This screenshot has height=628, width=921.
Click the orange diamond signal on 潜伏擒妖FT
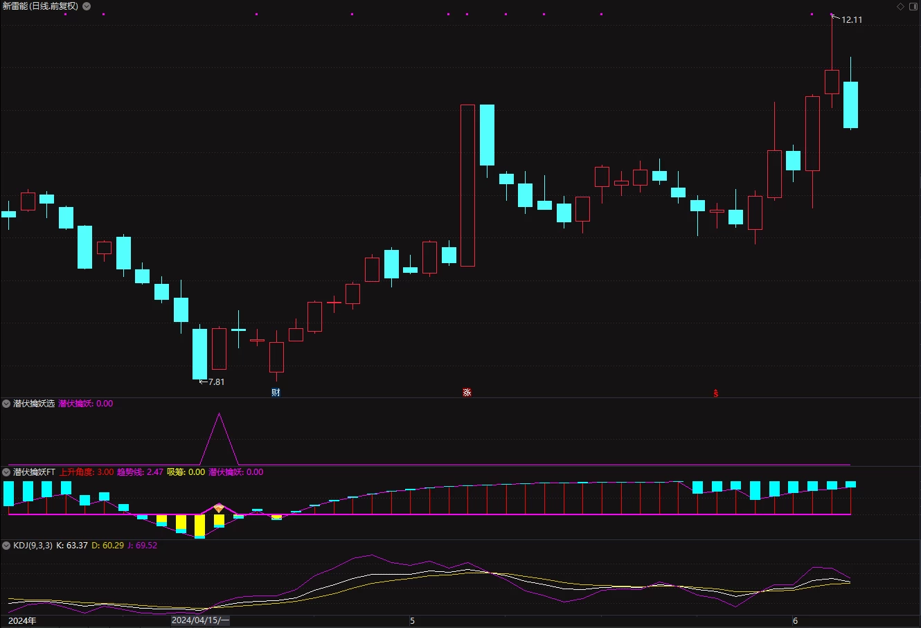[219, 508]
